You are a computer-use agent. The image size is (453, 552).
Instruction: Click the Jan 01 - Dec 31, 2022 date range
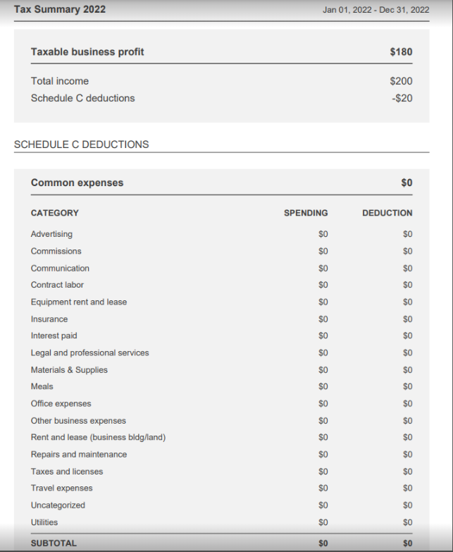pos(376,10)
